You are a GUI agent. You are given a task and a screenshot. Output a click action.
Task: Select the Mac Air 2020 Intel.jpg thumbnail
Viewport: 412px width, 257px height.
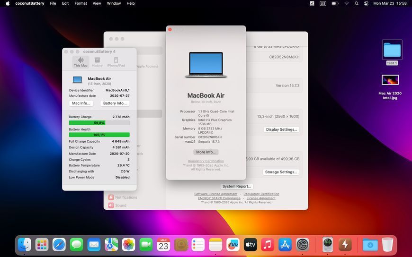point(390,80)
